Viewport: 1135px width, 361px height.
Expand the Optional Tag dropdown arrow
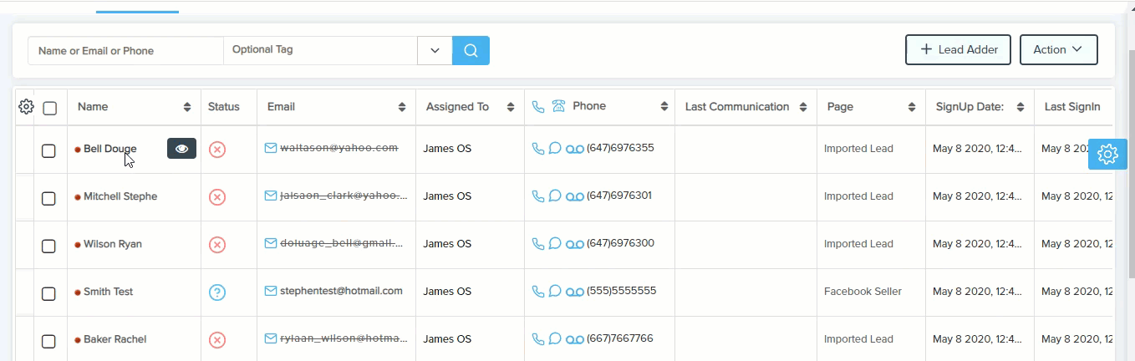[435, 50]
